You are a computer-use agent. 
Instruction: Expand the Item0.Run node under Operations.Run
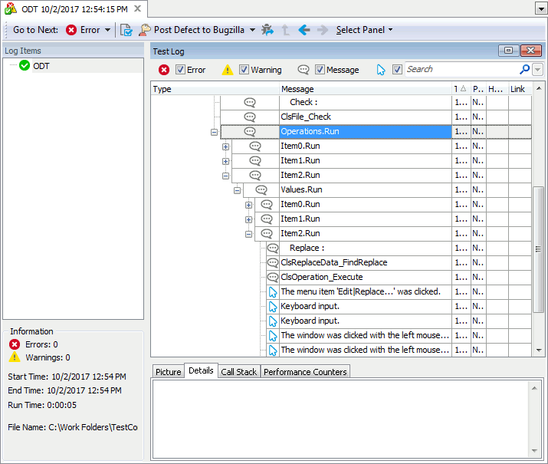point(225,146)
